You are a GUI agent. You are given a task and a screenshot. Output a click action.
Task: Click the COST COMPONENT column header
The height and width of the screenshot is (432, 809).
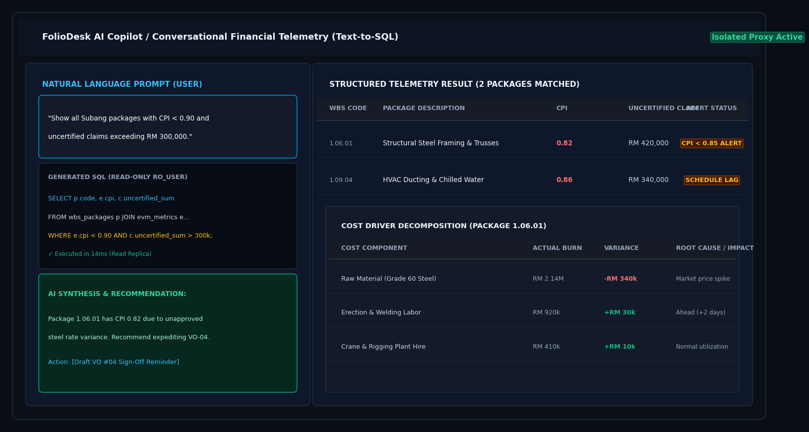point(374,248)
